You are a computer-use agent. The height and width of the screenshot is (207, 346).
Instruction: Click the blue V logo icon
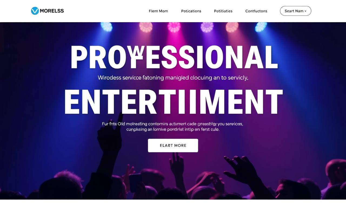35,11
